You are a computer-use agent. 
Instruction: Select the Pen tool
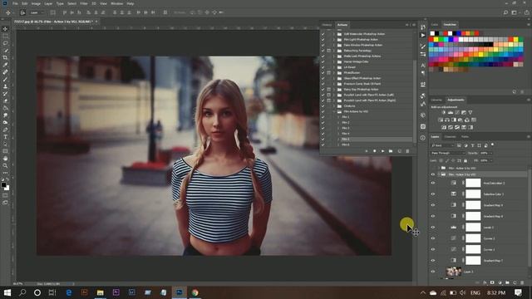pyautogui.click(x=5, y=130)
